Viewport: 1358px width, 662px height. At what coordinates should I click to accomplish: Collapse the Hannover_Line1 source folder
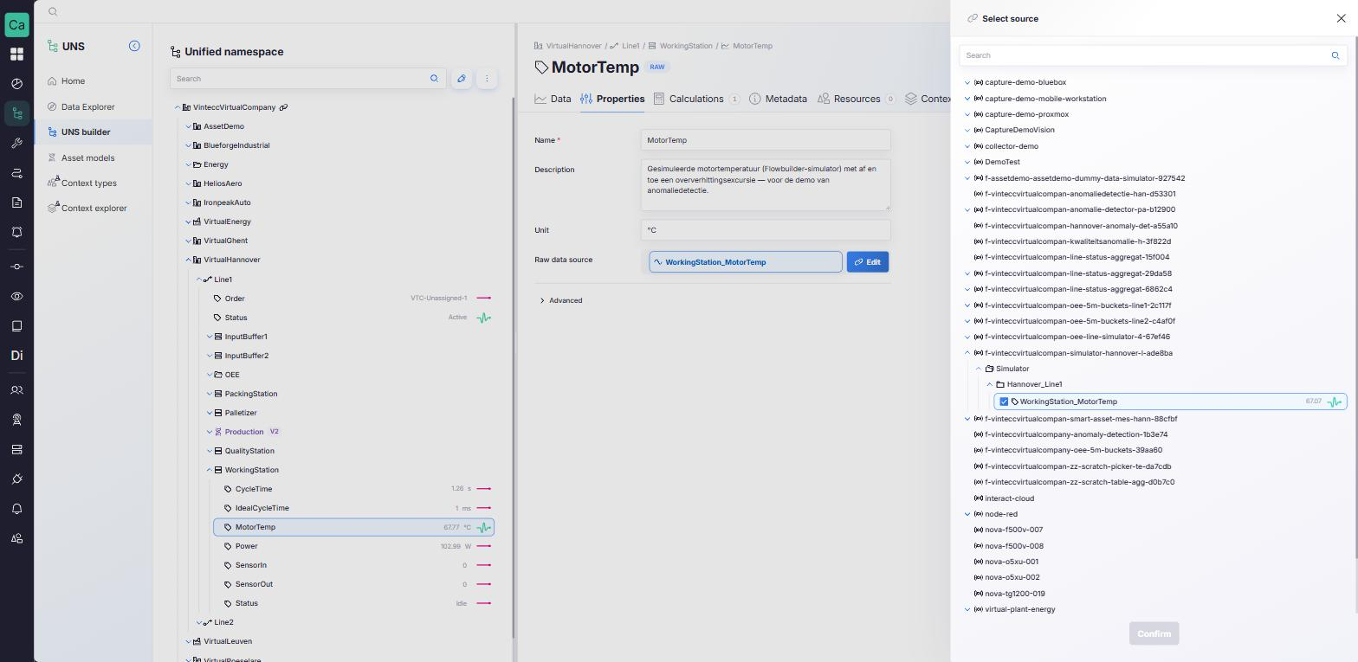[x=989, y=384]
